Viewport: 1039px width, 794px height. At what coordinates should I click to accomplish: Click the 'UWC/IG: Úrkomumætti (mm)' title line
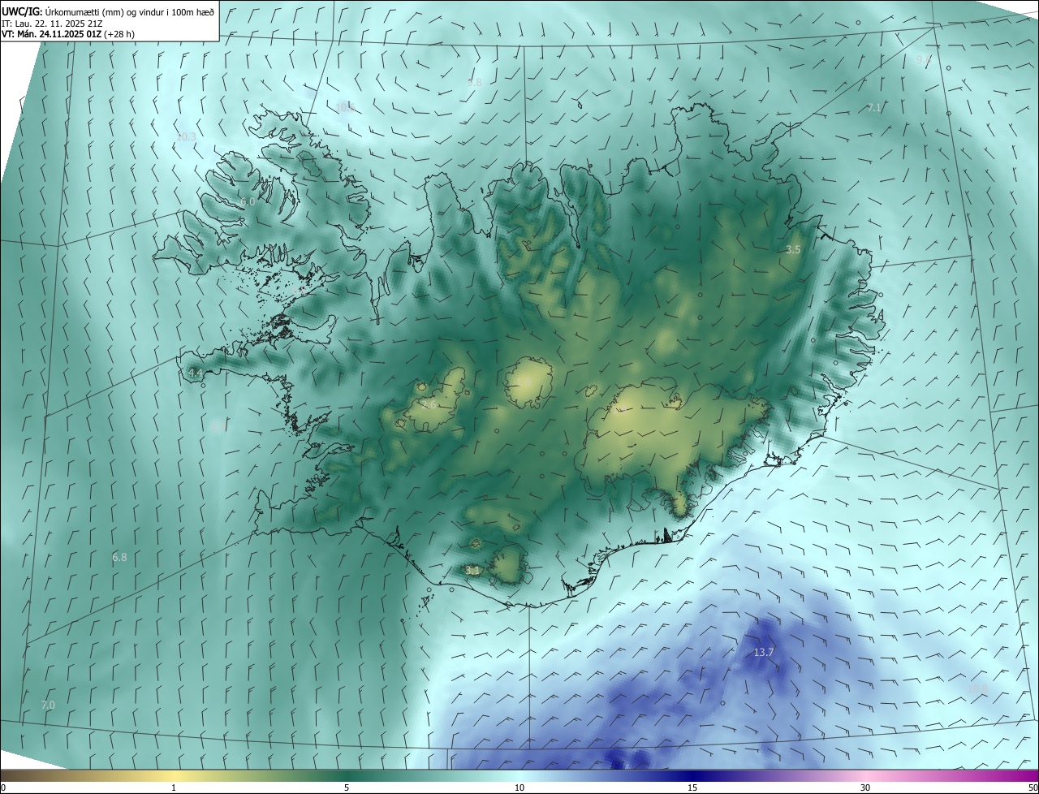pyautogui.click(x=108, y=11)
